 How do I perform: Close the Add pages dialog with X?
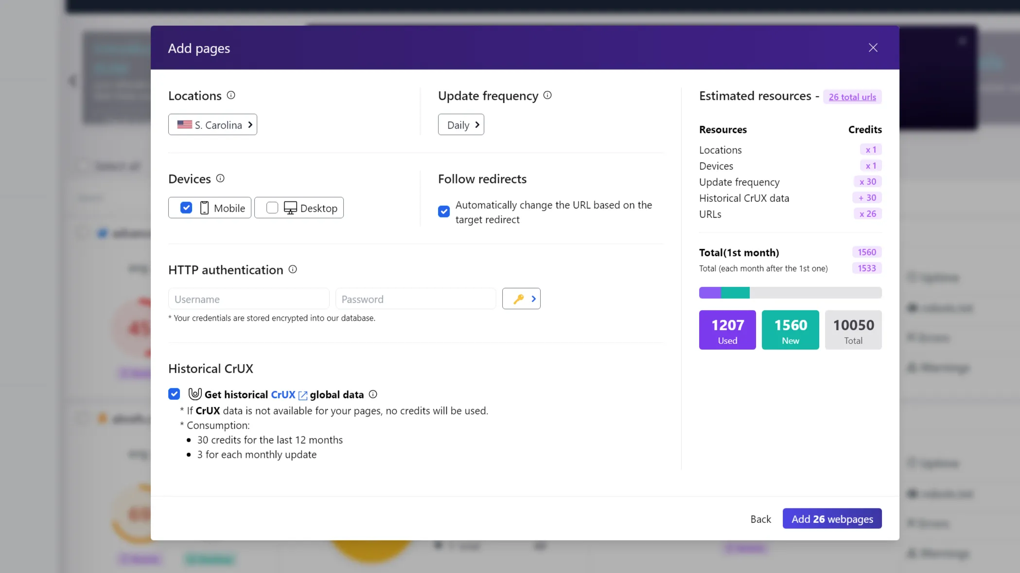click(x=873, y=48)
